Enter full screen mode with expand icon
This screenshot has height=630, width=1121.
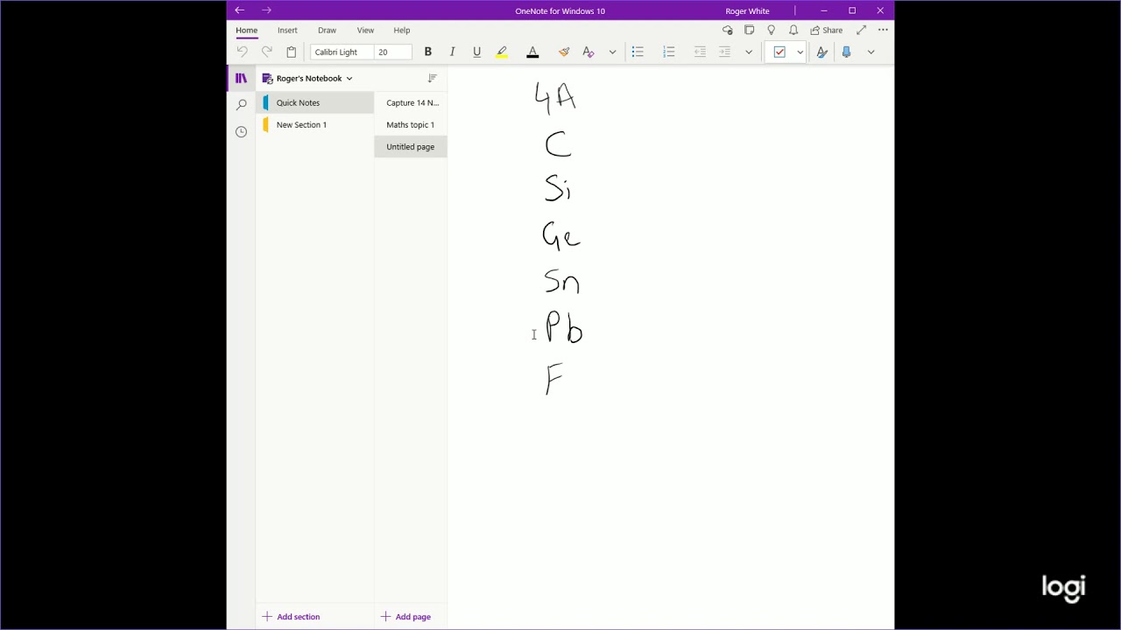pos(861,31)
